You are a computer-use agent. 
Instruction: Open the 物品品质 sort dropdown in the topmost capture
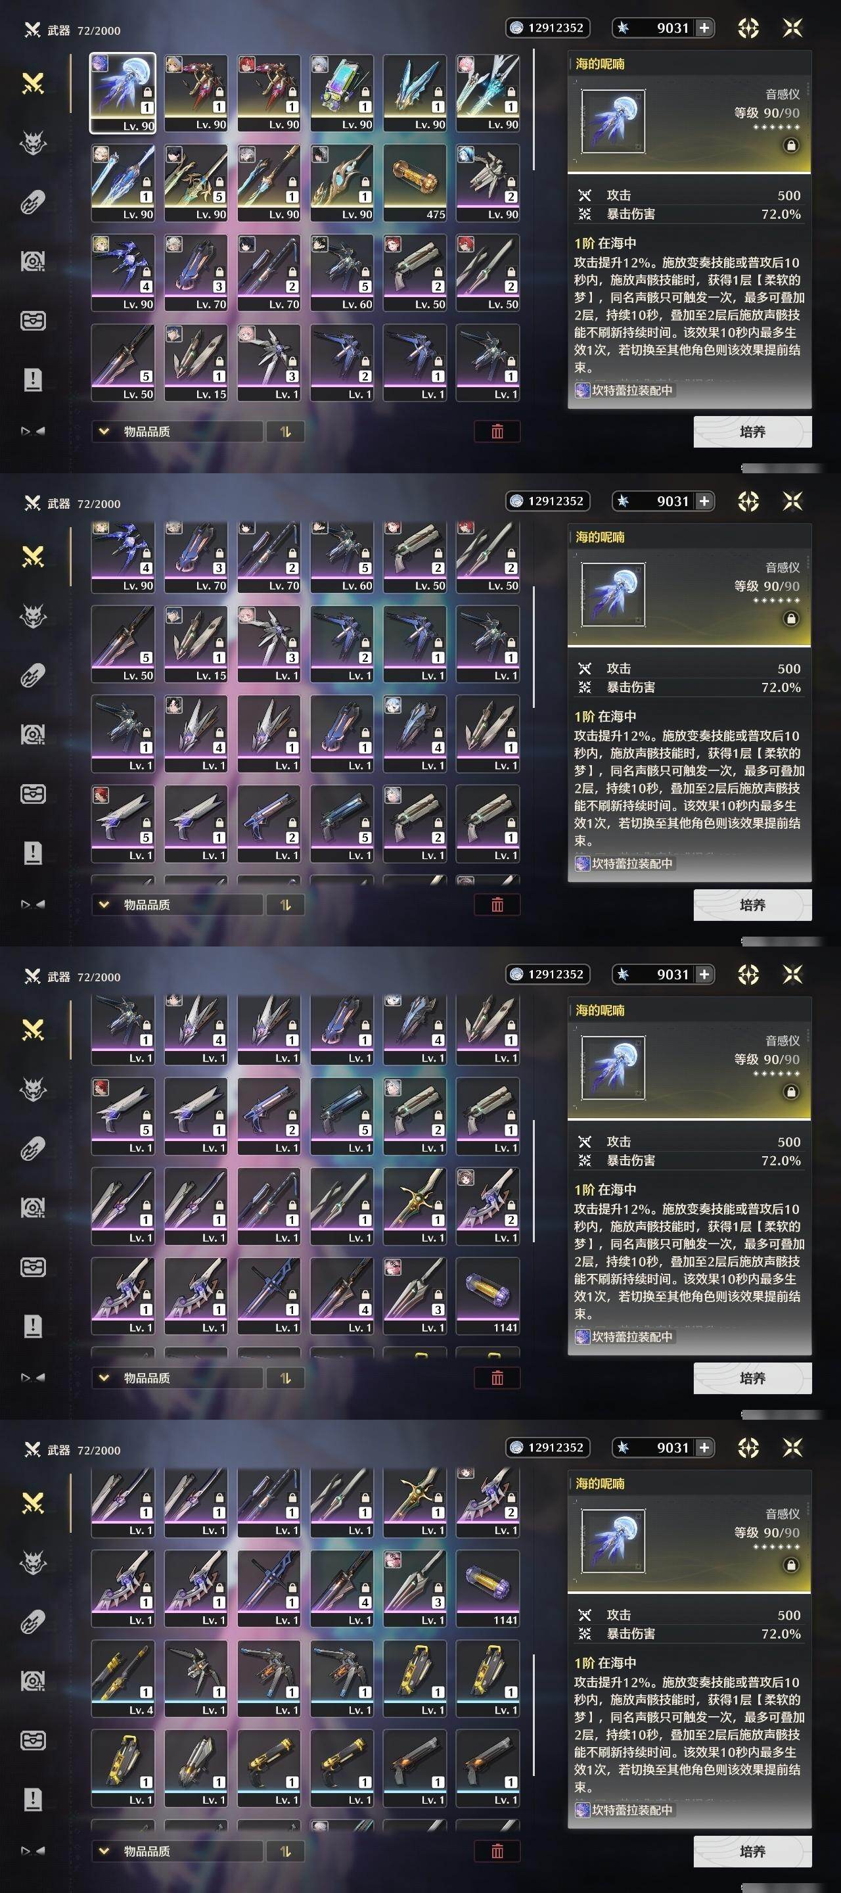point(177,431)
